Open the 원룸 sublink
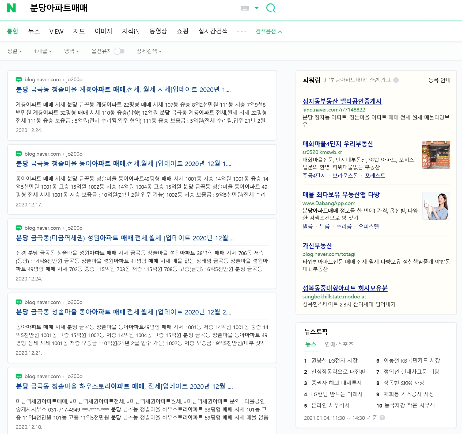This screenshot has width=462, height=434. [308, 226]
